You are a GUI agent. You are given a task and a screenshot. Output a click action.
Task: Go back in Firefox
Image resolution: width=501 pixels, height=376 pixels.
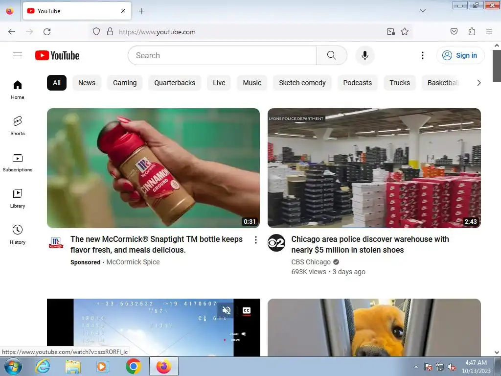[x=12, y=32]
